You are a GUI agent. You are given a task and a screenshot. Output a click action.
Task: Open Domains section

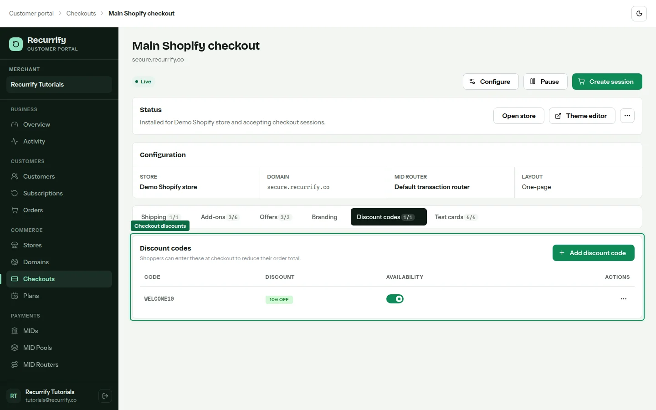(x=59, y=262)
